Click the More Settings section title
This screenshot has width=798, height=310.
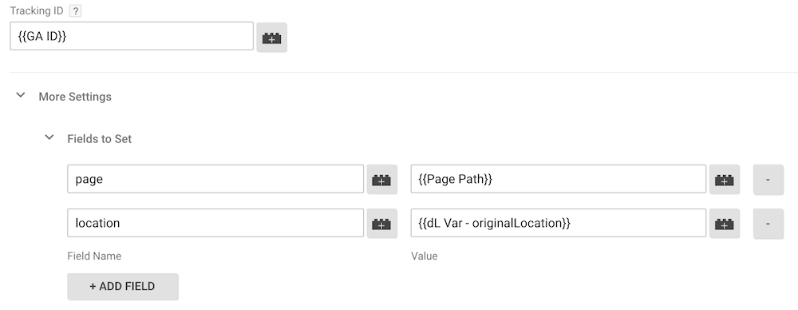tap(75, 97)
